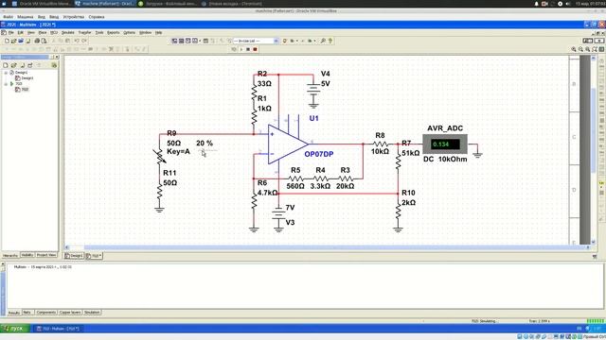Stop simulation with the red stop button

[255, 49]
